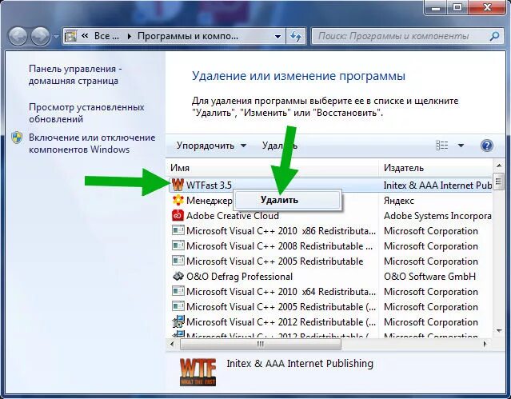Click vertical scrollbar up arrow

[499, 166]
